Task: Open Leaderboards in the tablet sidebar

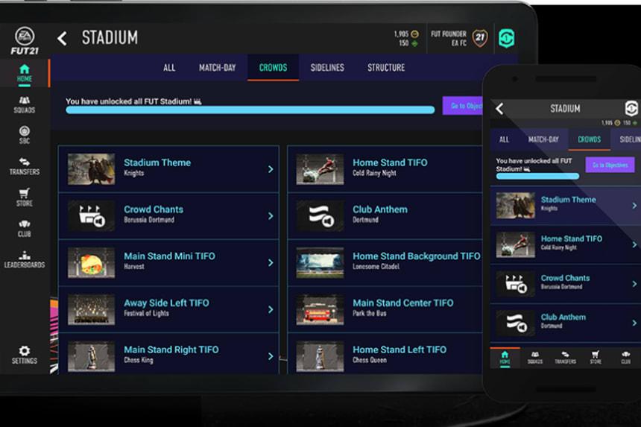Action: 25,259
